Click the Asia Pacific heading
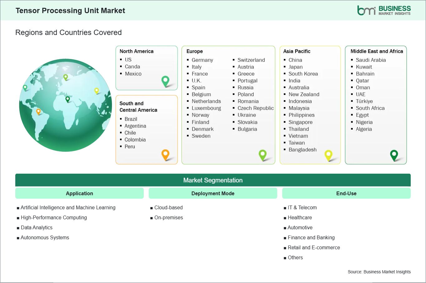This screenshot has width=426, height=283. 297,51
